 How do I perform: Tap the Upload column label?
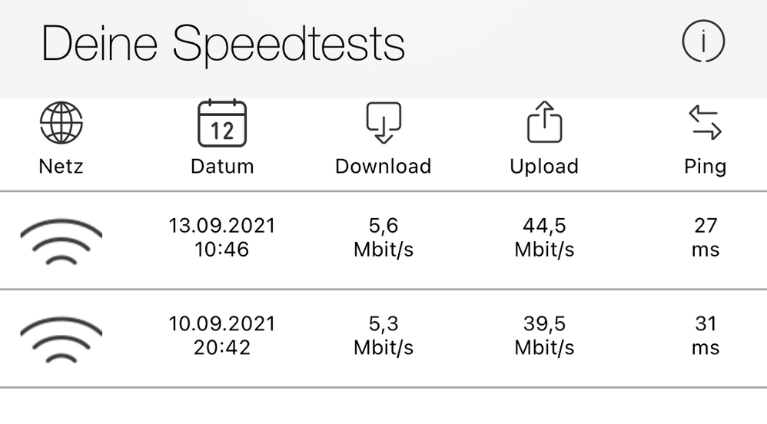tap(544, 166)
